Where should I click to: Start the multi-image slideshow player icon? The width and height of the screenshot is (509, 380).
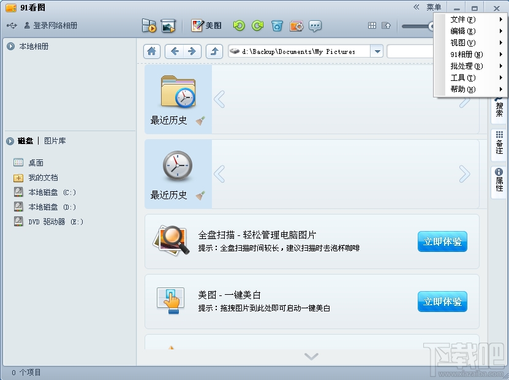149,25
